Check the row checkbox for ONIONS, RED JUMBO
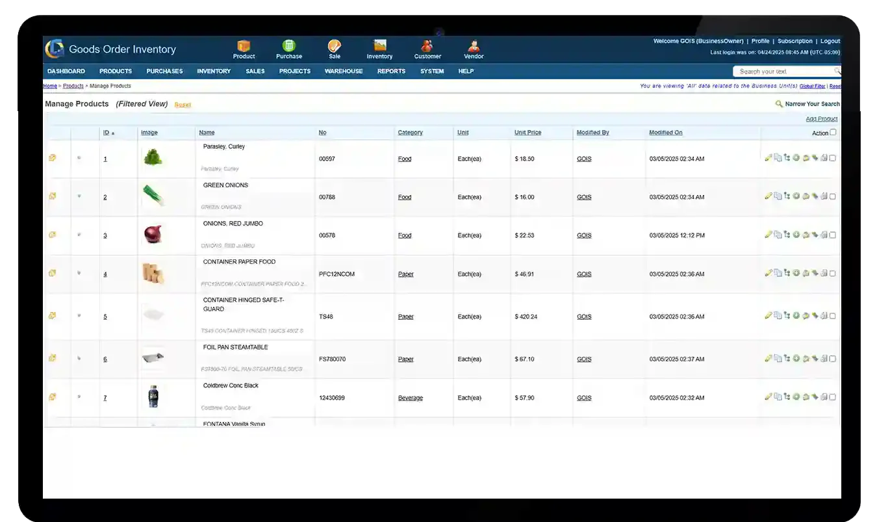The width and height of the screenshot is (877, 522). [833, 235]
